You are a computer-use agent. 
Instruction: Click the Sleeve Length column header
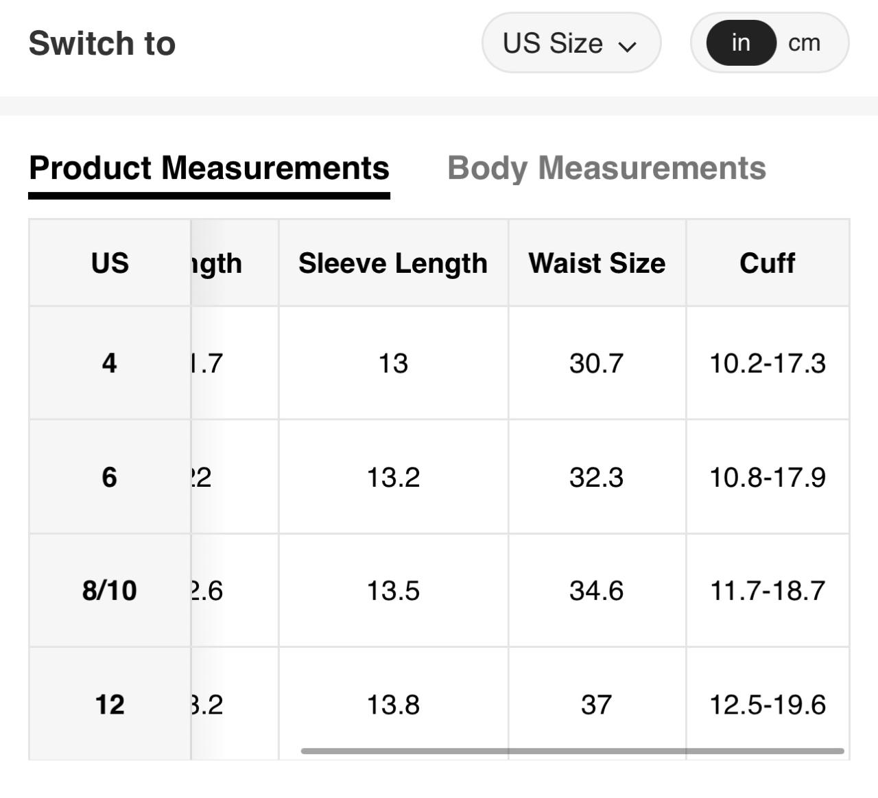[x=393, y=263]
